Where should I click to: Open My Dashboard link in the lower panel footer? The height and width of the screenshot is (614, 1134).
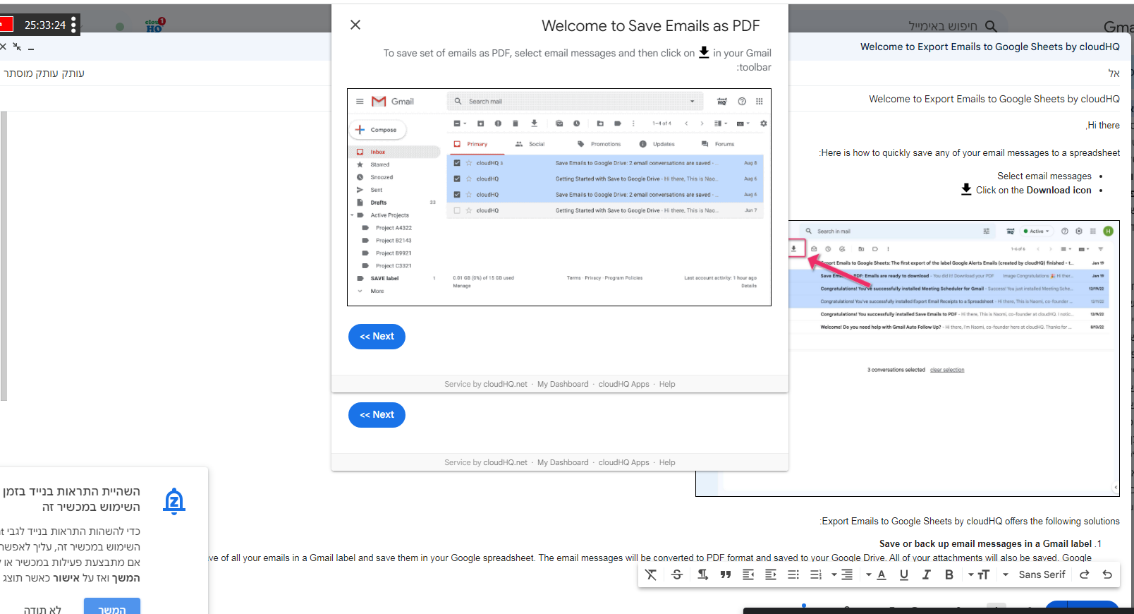563,462
